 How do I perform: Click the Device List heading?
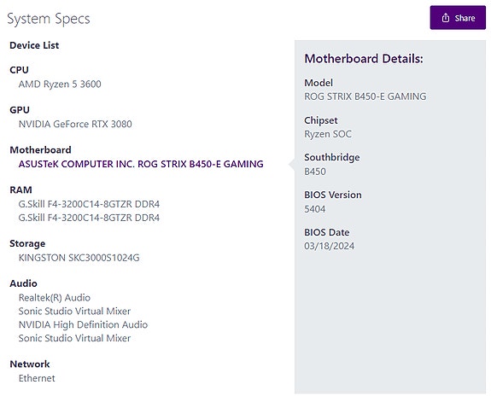(x=34, y=45)
